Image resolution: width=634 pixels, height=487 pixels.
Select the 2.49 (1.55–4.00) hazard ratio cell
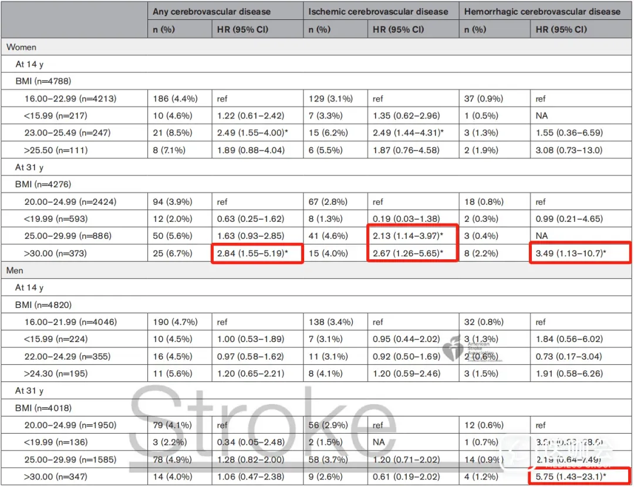pos(256,133)
